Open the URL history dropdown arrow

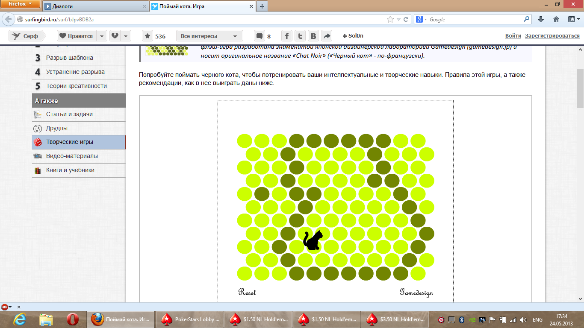[398, 20]
